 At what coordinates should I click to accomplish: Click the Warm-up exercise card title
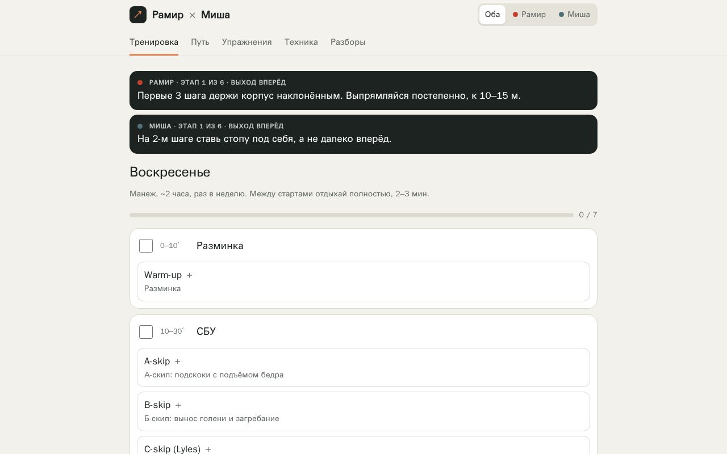click(163, 275)
